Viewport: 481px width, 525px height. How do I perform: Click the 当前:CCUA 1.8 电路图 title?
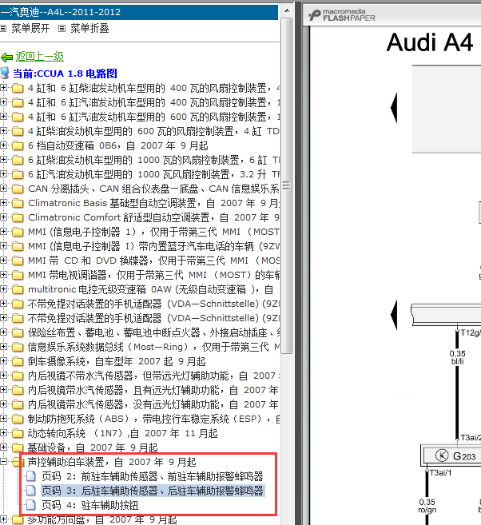click(65, 74)
